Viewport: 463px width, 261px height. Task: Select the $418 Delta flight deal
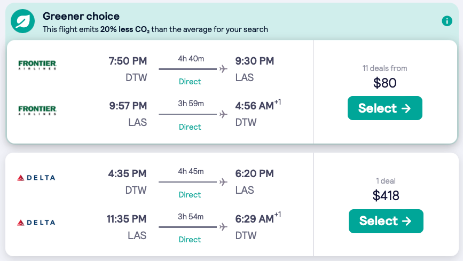386,221
